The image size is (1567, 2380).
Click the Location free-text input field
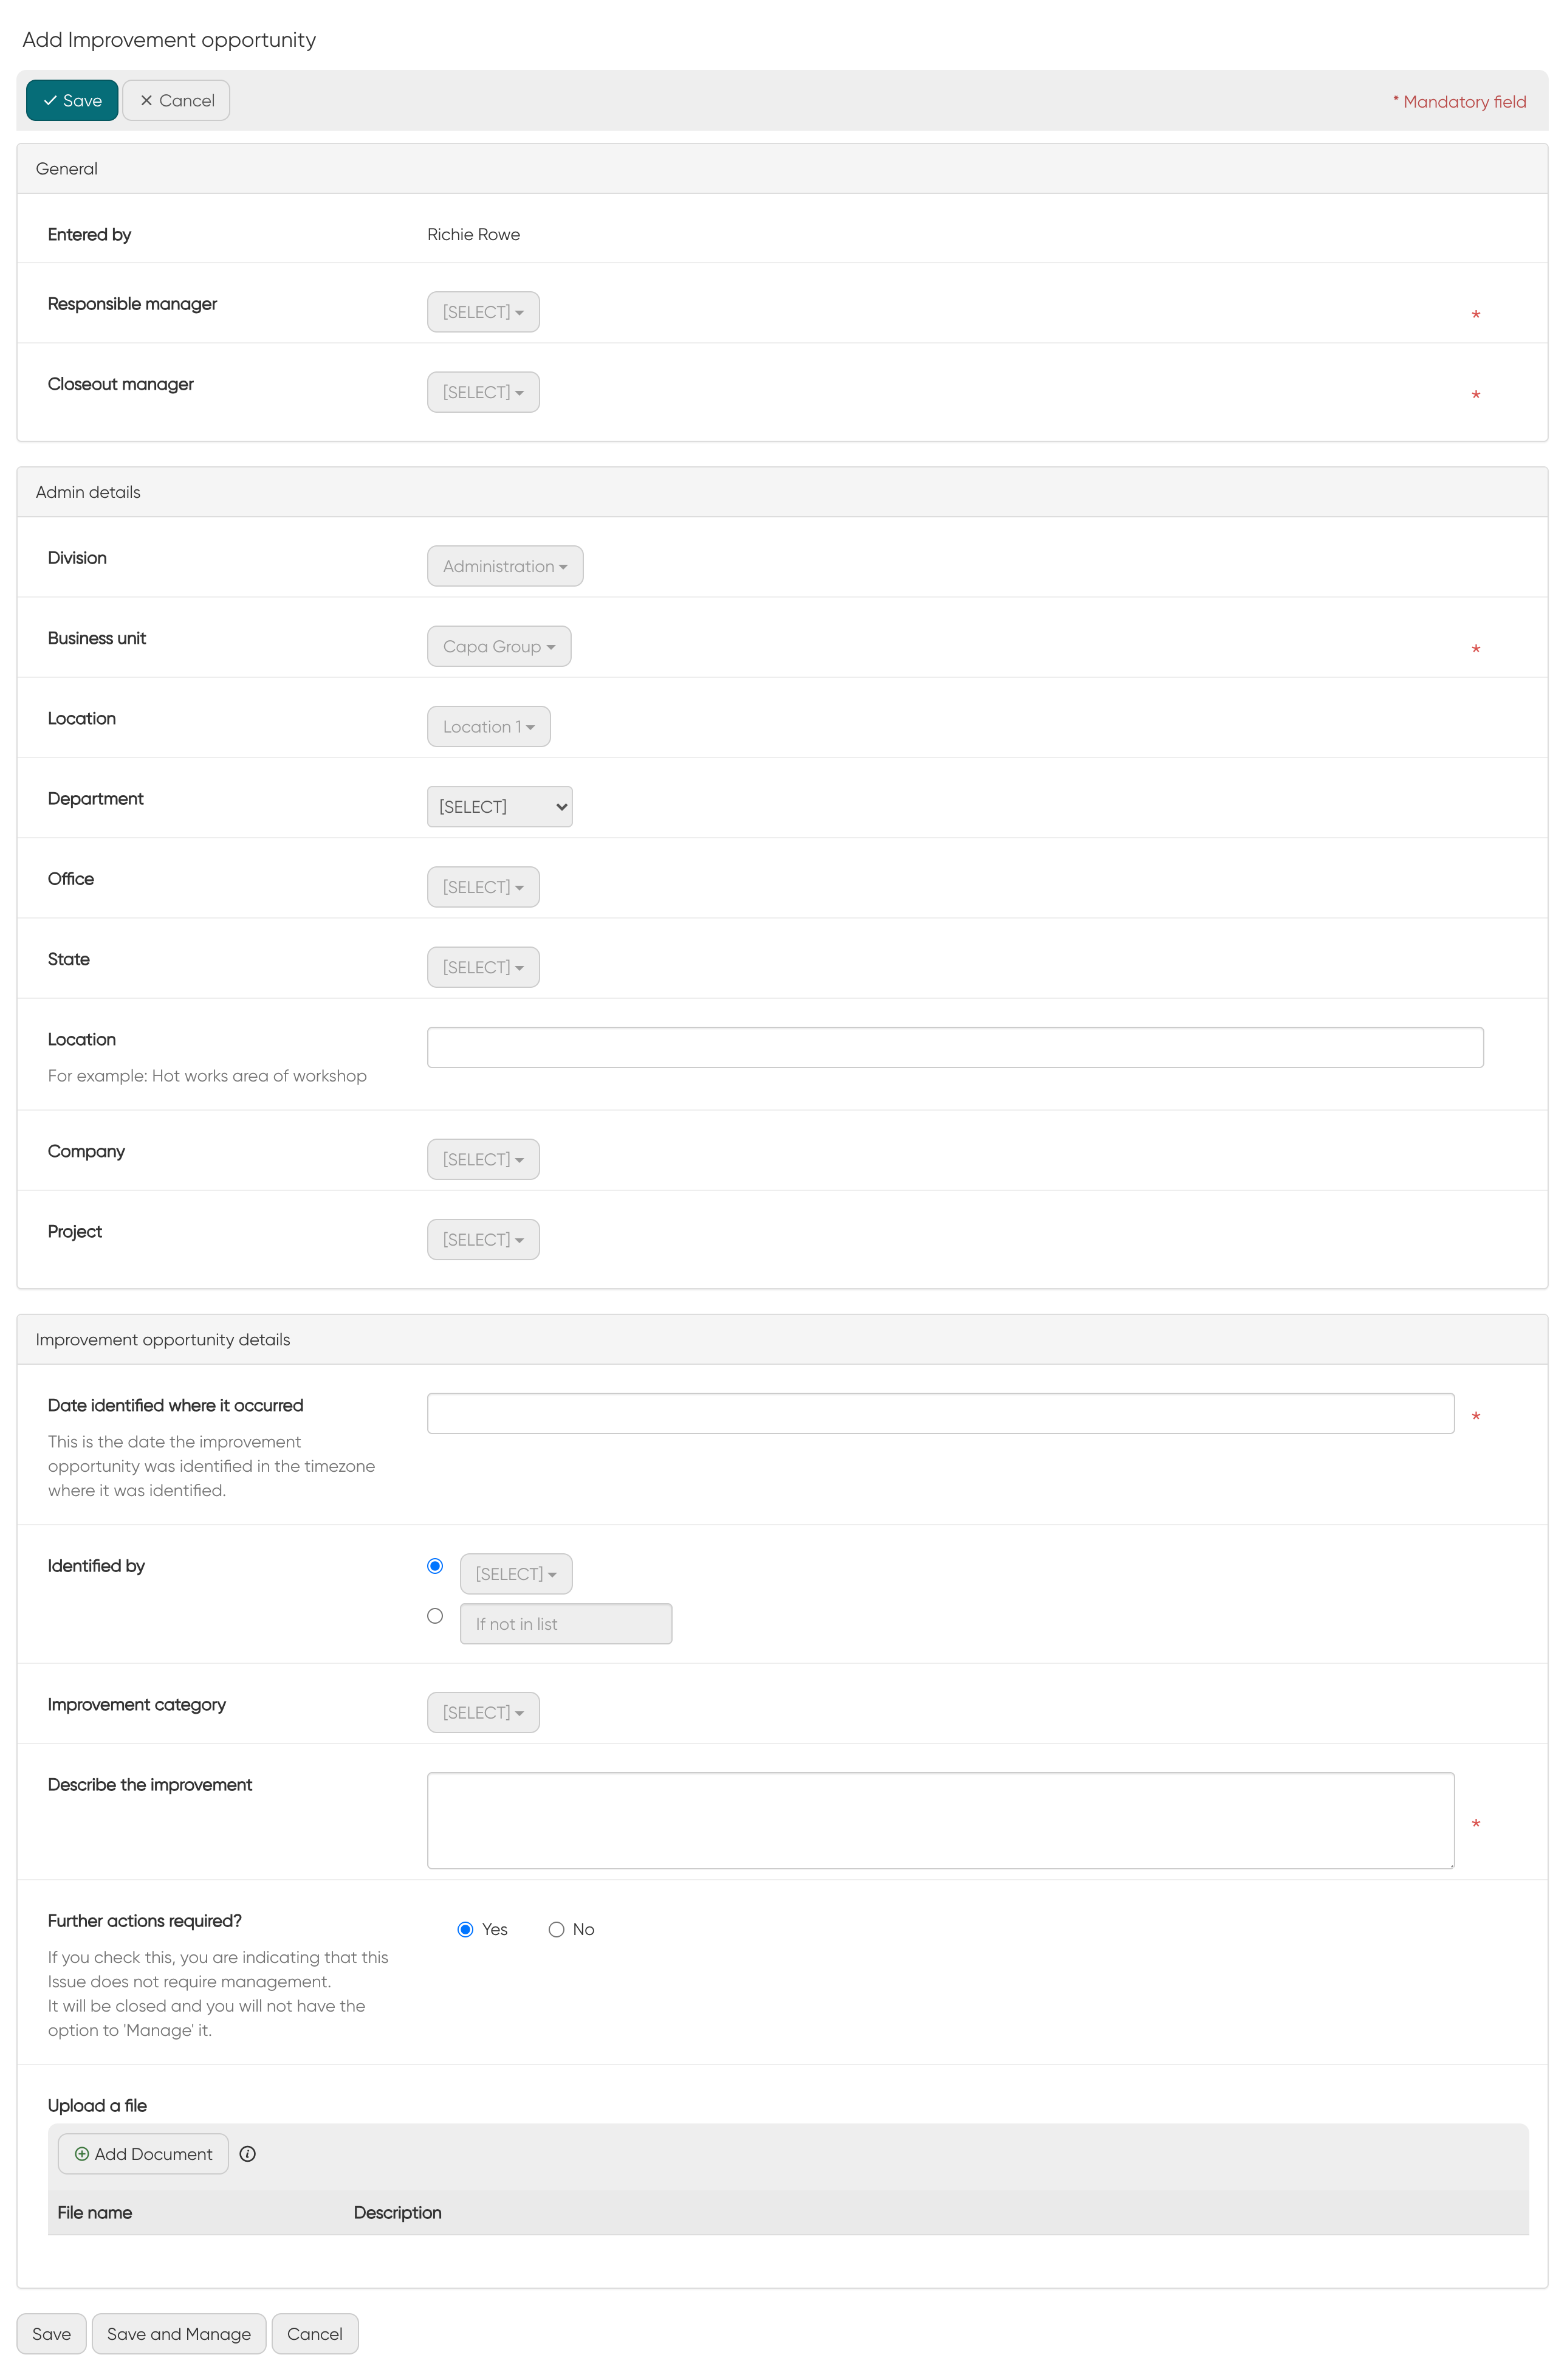(x=955, y=1047)
